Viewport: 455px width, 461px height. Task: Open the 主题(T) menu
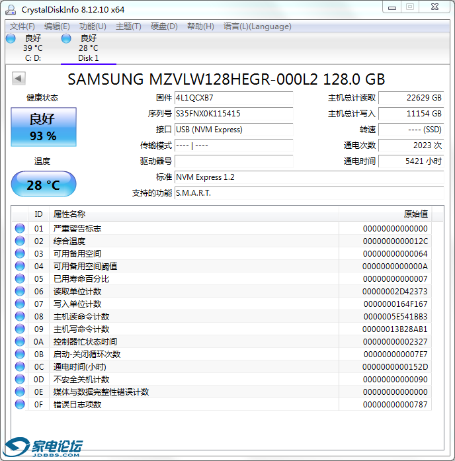[128, 26]
